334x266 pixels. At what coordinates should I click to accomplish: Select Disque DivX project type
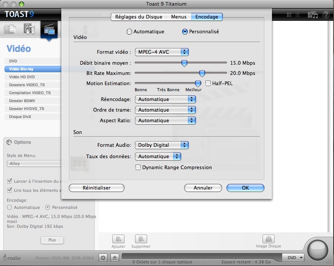coord(33,117)
